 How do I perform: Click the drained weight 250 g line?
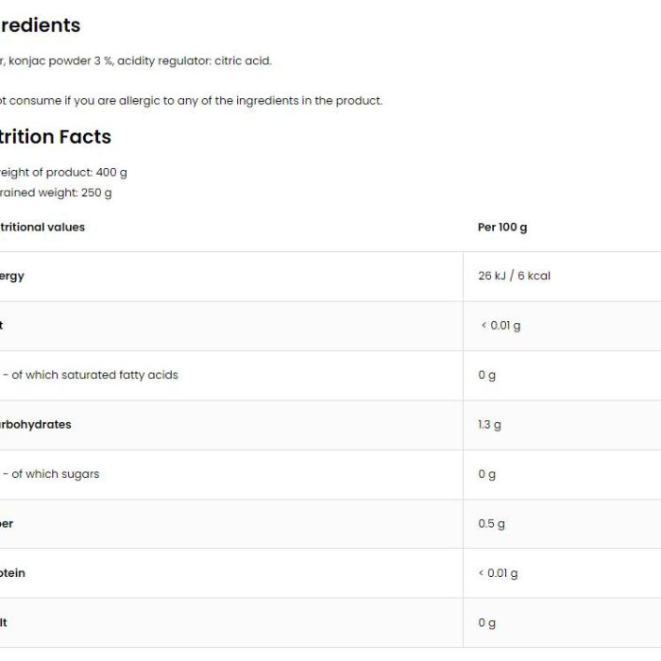pos(56,193)
